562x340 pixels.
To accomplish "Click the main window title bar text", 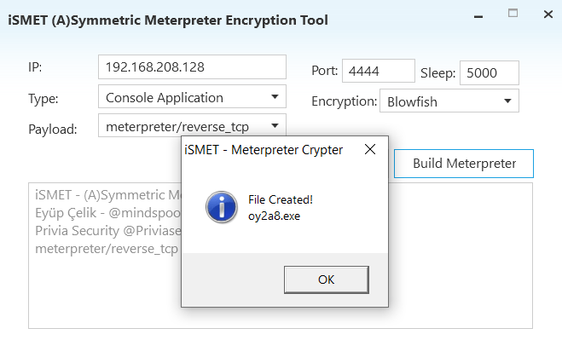I will click(x=168, y=20).
